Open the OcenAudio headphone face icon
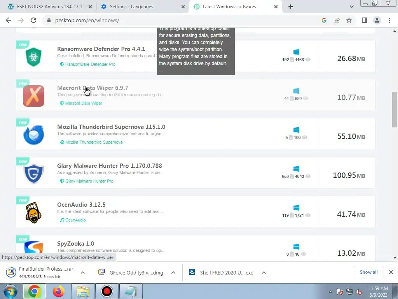398x299 pixels. (x=33, y=213)
